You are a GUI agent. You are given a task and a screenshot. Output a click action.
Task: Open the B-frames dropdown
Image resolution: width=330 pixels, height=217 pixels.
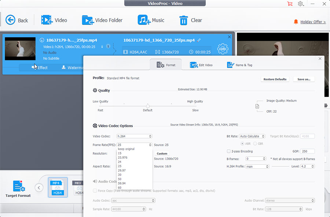[x=256, y=159]
